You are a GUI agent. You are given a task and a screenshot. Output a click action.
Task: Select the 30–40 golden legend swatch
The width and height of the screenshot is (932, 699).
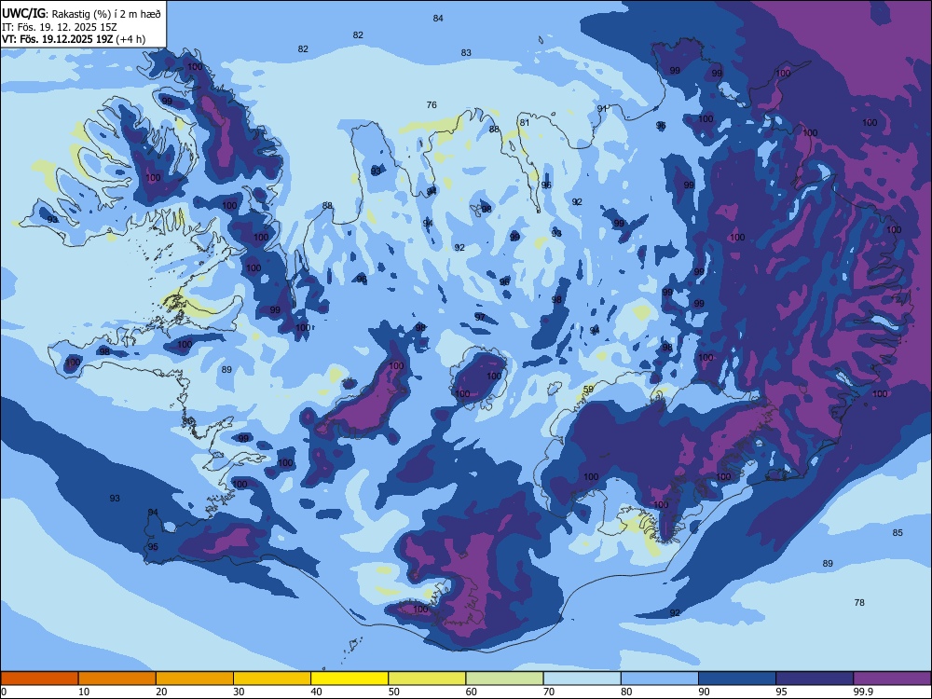click(272, 678)
